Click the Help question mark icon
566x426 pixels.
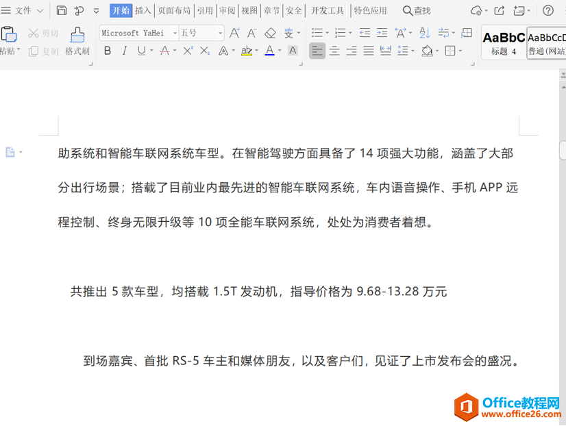(x=548, y=11)
